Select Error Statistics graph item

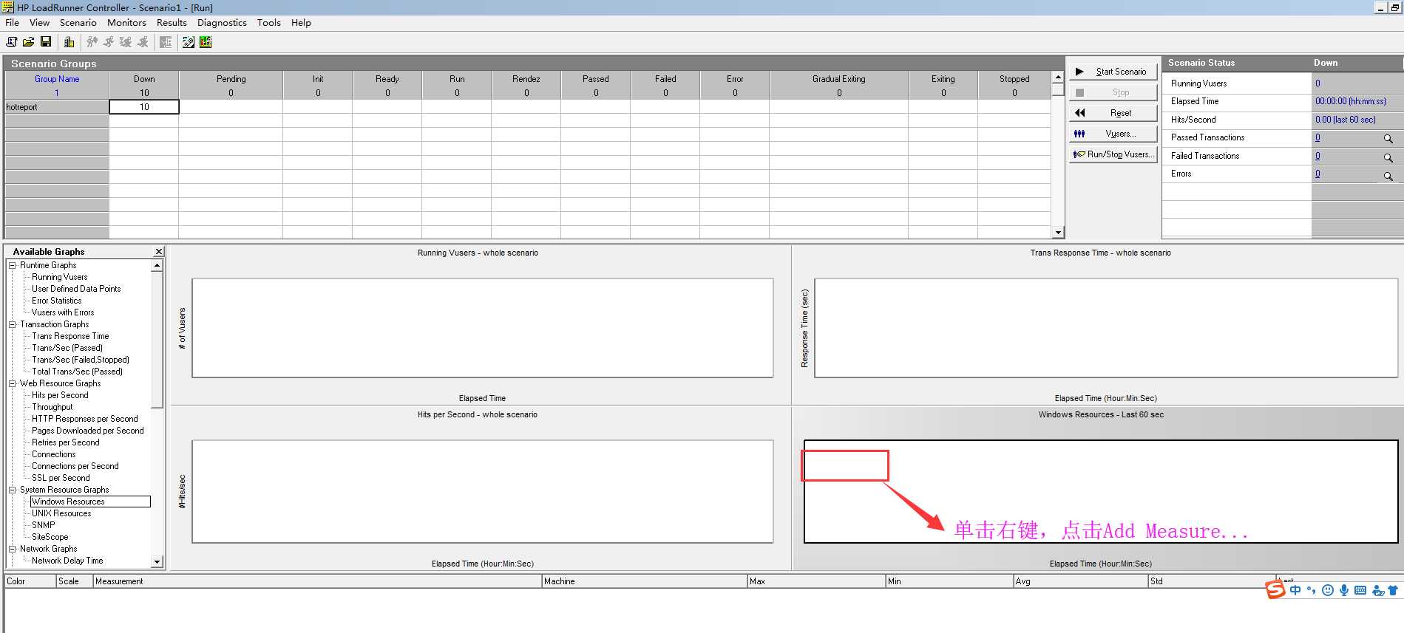click(x=57, y=301)
